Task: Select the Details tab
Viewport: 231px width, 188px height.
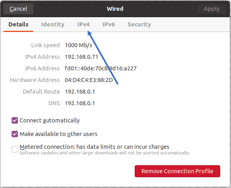Action: [x=18, y=24]
